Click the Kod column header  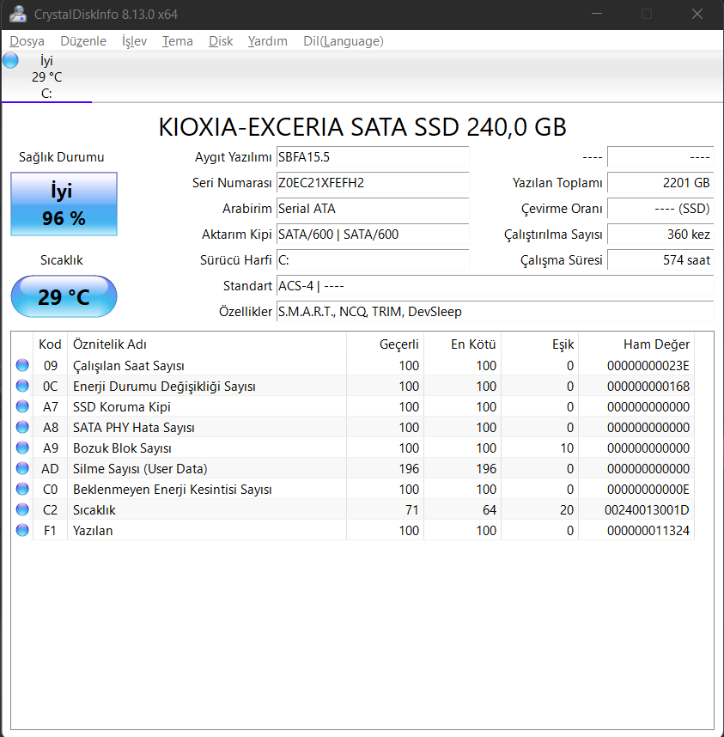[x=50, y=344]
